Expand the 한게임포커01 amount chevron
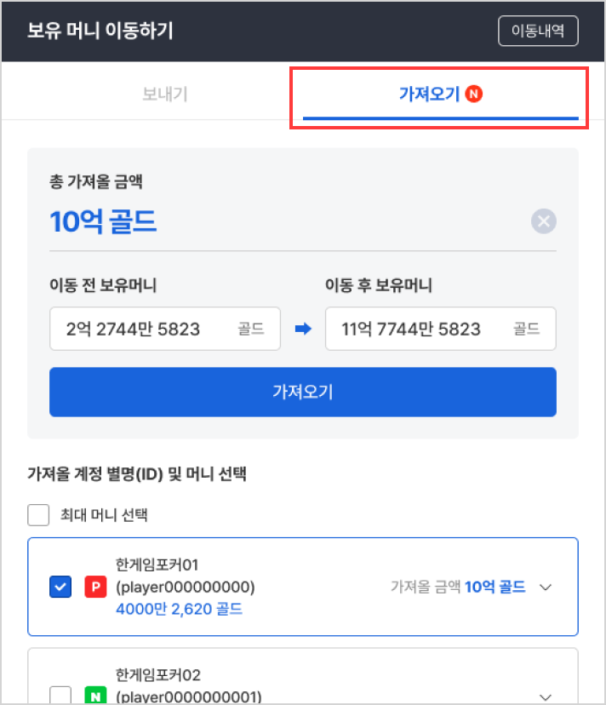The image size is (606, 705). click(546, 587)
